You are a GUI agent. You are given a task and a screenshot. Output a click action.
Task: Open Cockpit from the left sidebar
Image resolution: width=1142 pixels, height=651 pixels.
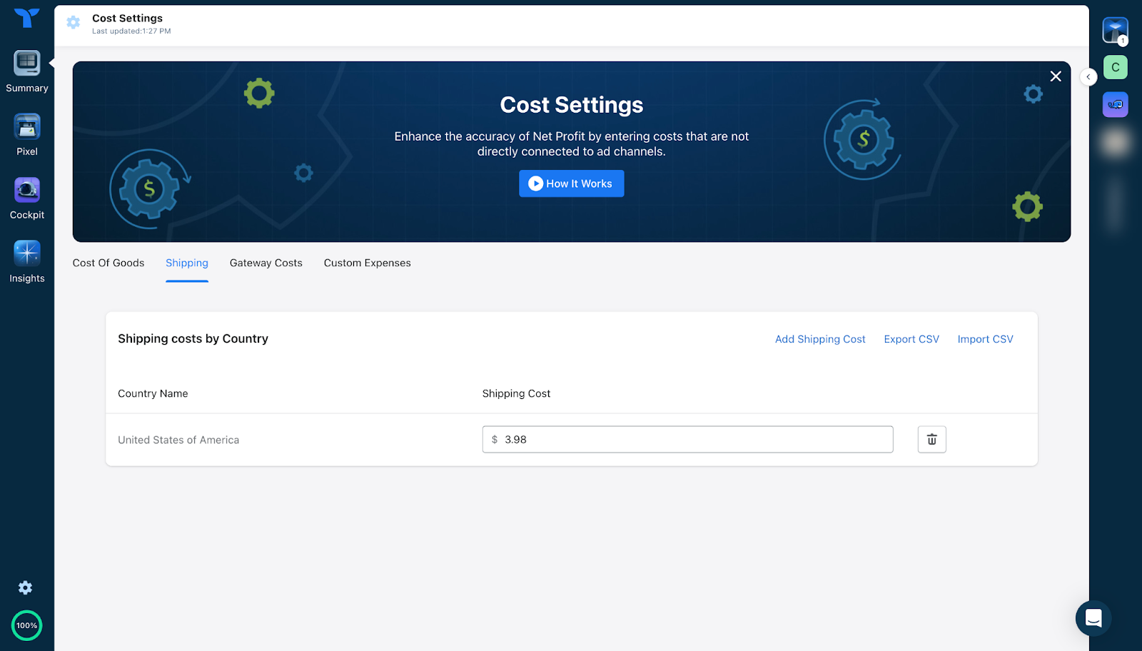click(x=26, y=196)
